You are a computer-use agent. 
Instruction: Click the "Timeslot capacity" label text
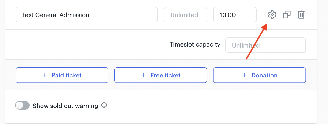pos(195,44)
